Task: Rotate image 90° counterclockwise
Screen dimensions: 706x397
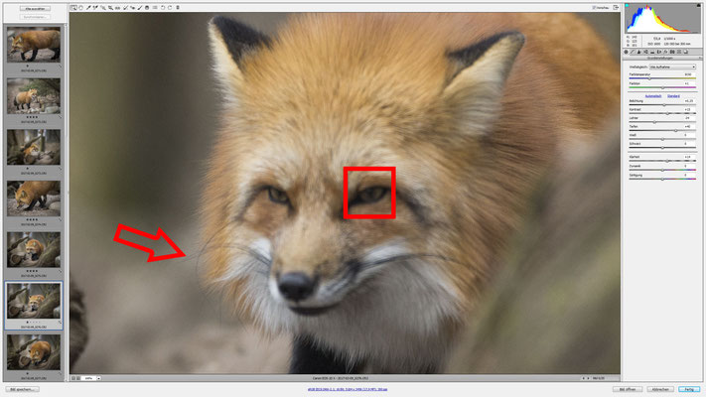Action: [x=163, y=7]
